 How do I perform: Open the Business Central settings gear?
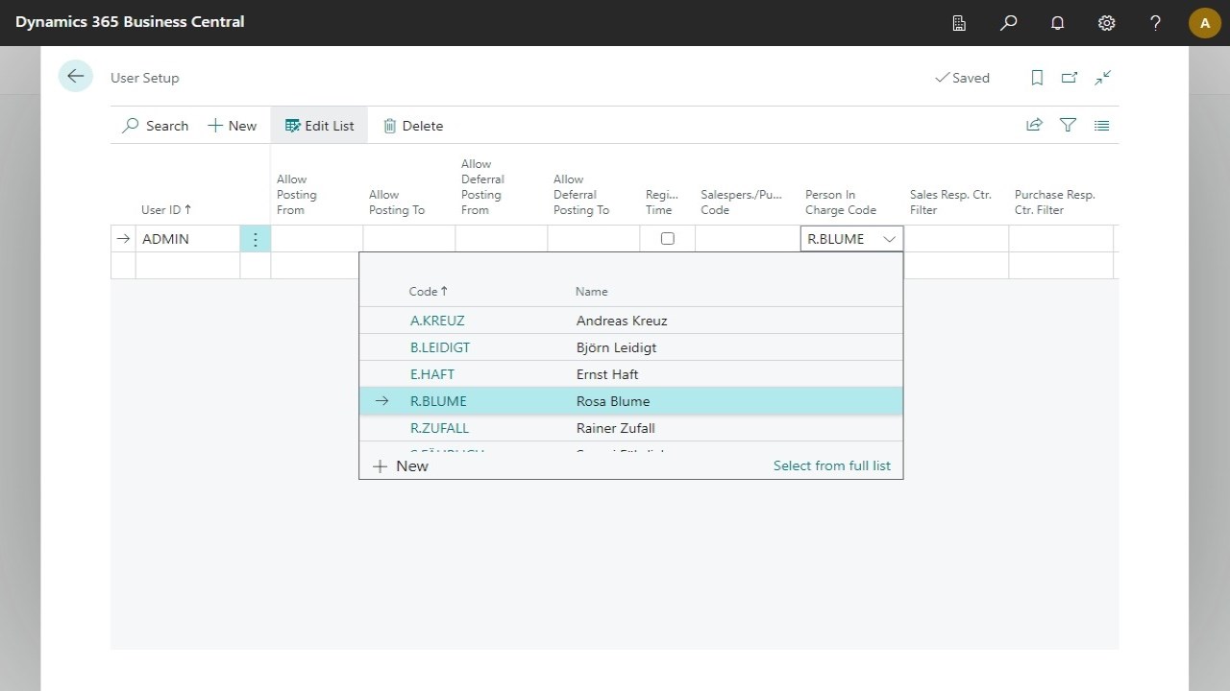[x=1106, y=22]
